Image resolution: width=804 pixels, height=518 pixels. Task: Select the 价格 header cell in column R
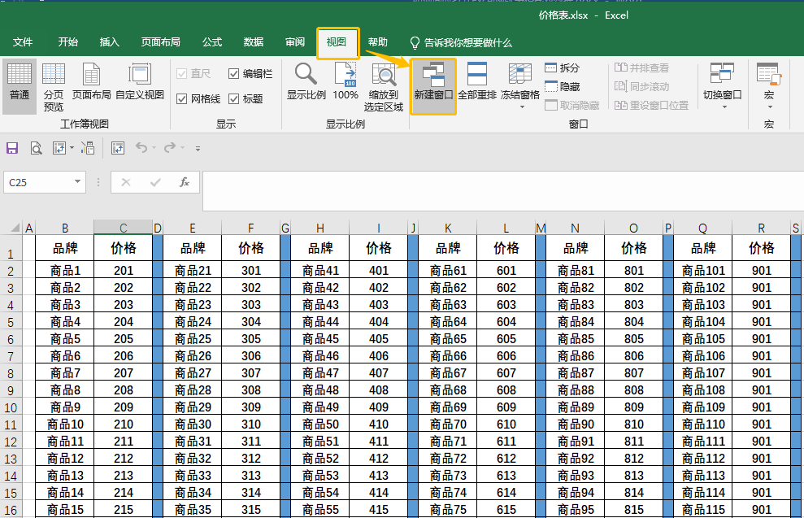(x=762, y=248)
